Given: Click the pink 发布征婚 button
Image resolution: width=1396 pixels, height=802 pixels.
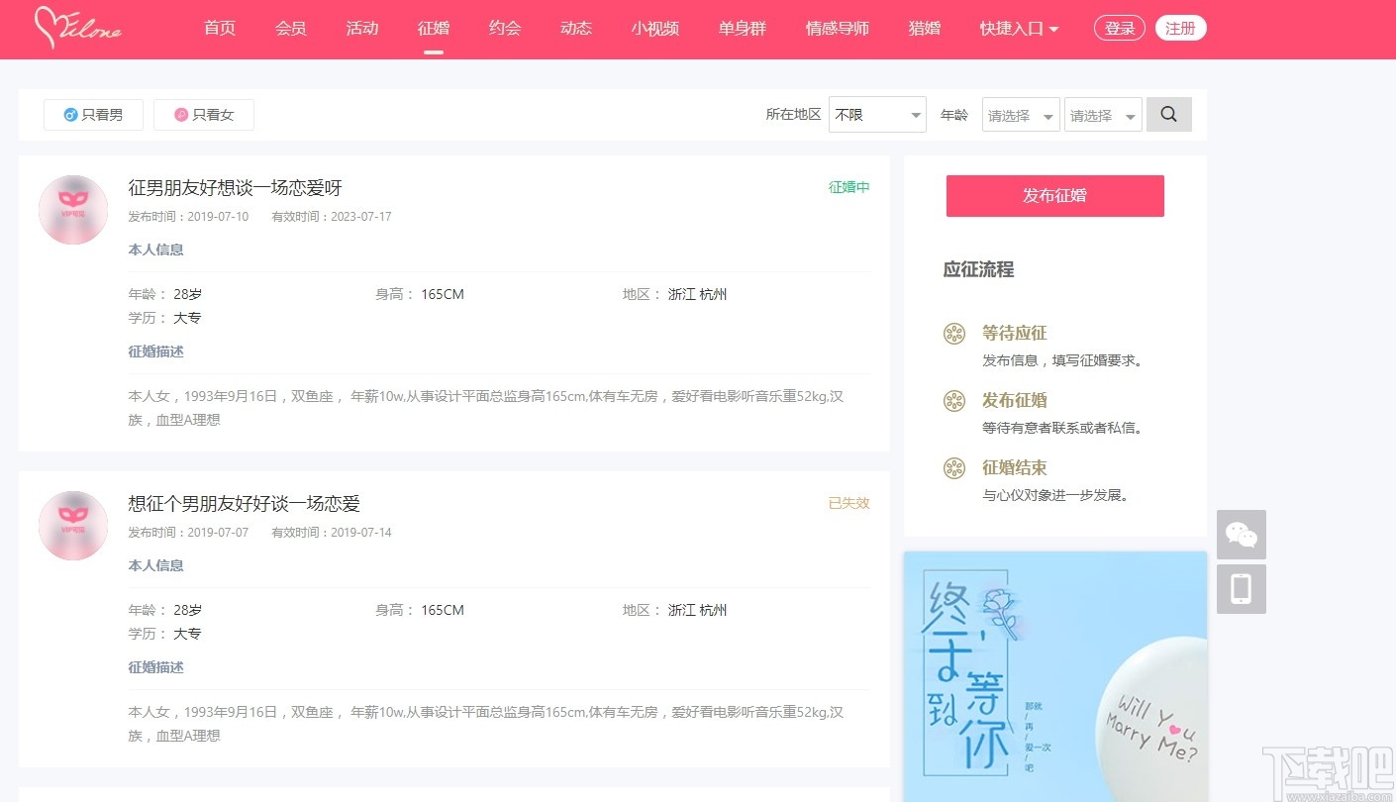Looking at the screenshot, I should [1054, 196].
